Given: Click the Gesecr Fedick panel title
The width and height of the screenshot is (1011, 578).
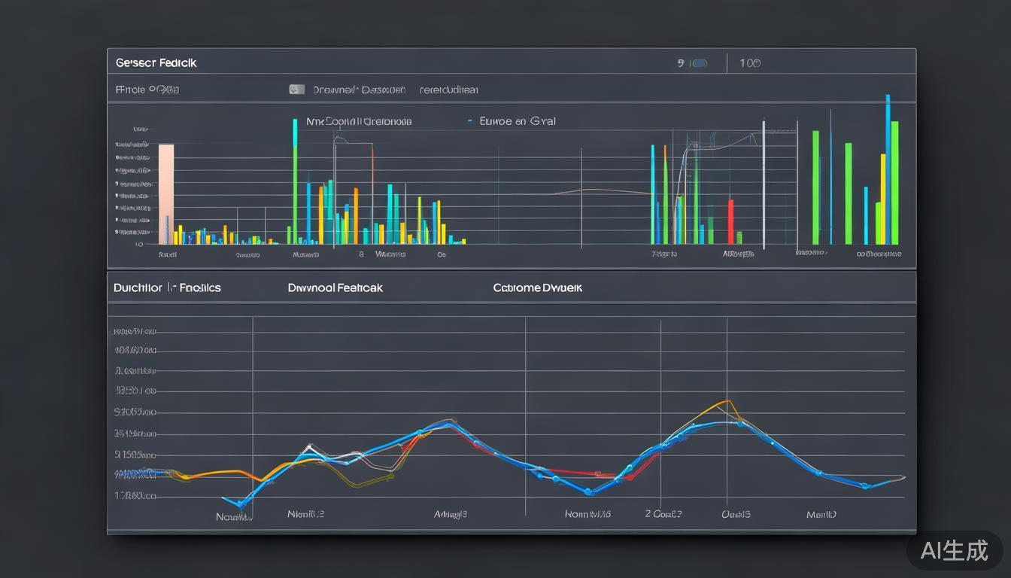Looking at the screenshot, I should point(156,62).
